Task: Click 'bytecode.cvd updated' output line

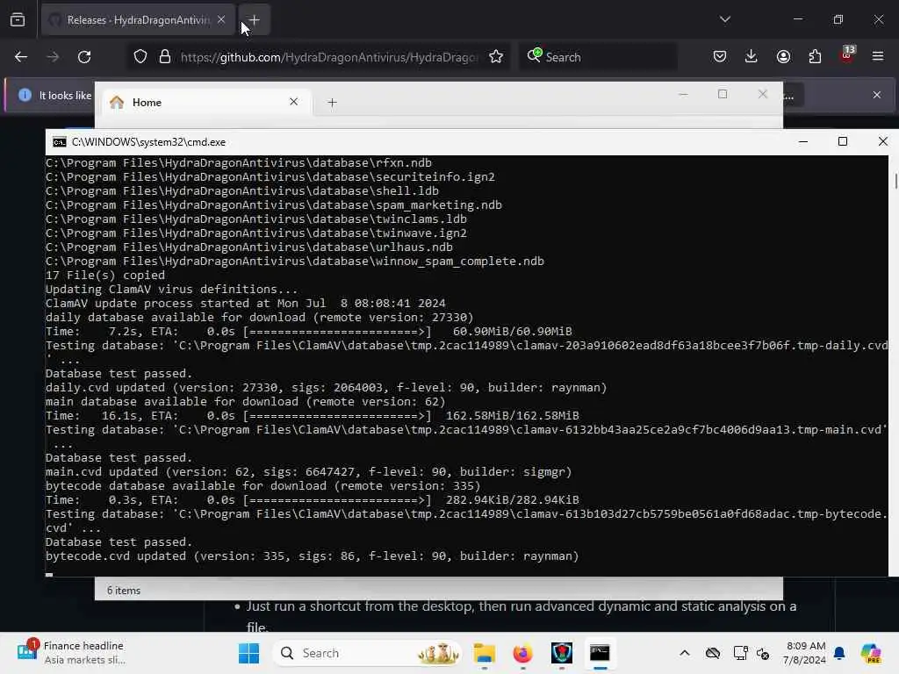Action: (312, 556)
